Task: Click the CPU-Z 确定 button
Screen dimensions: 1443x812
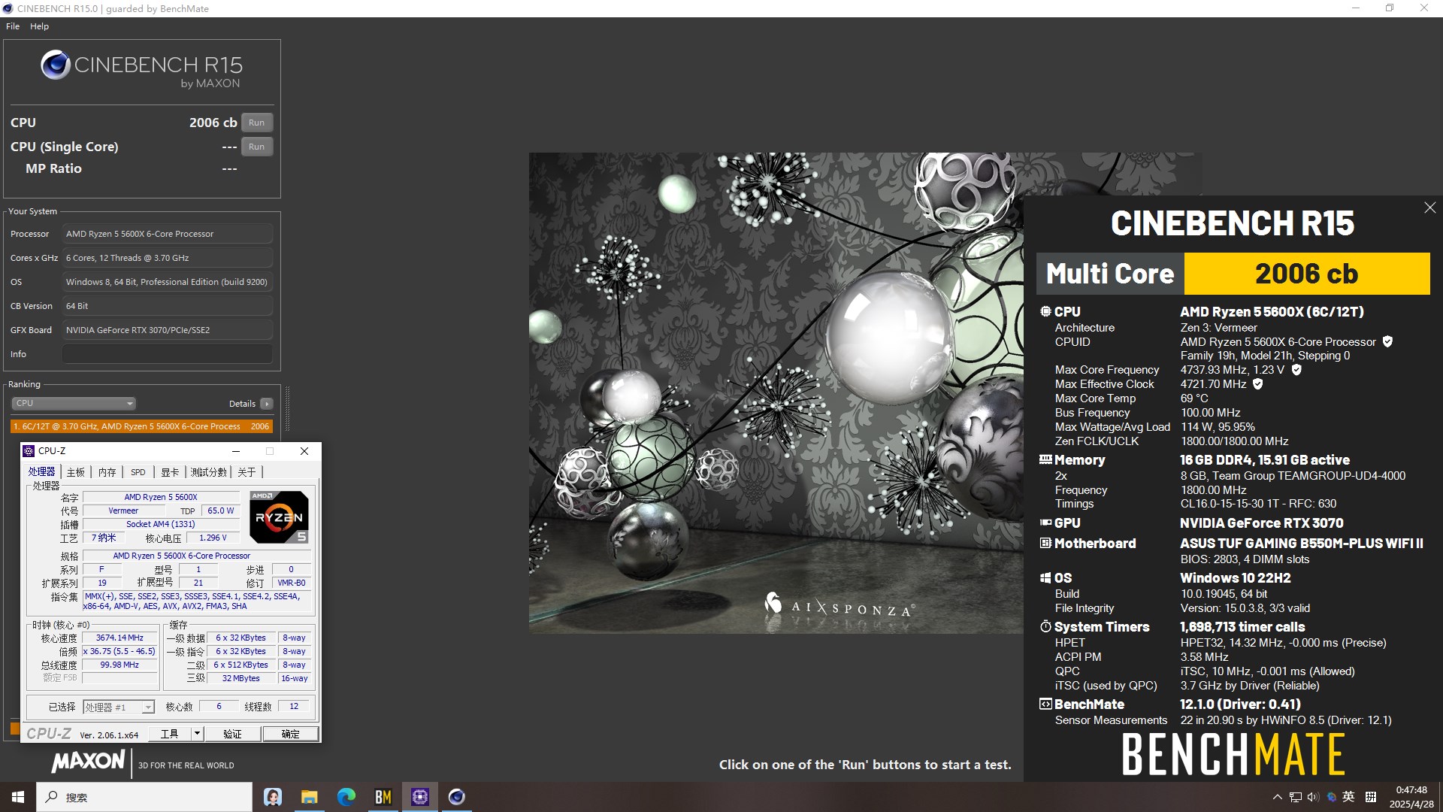Action: pos(290,734)
